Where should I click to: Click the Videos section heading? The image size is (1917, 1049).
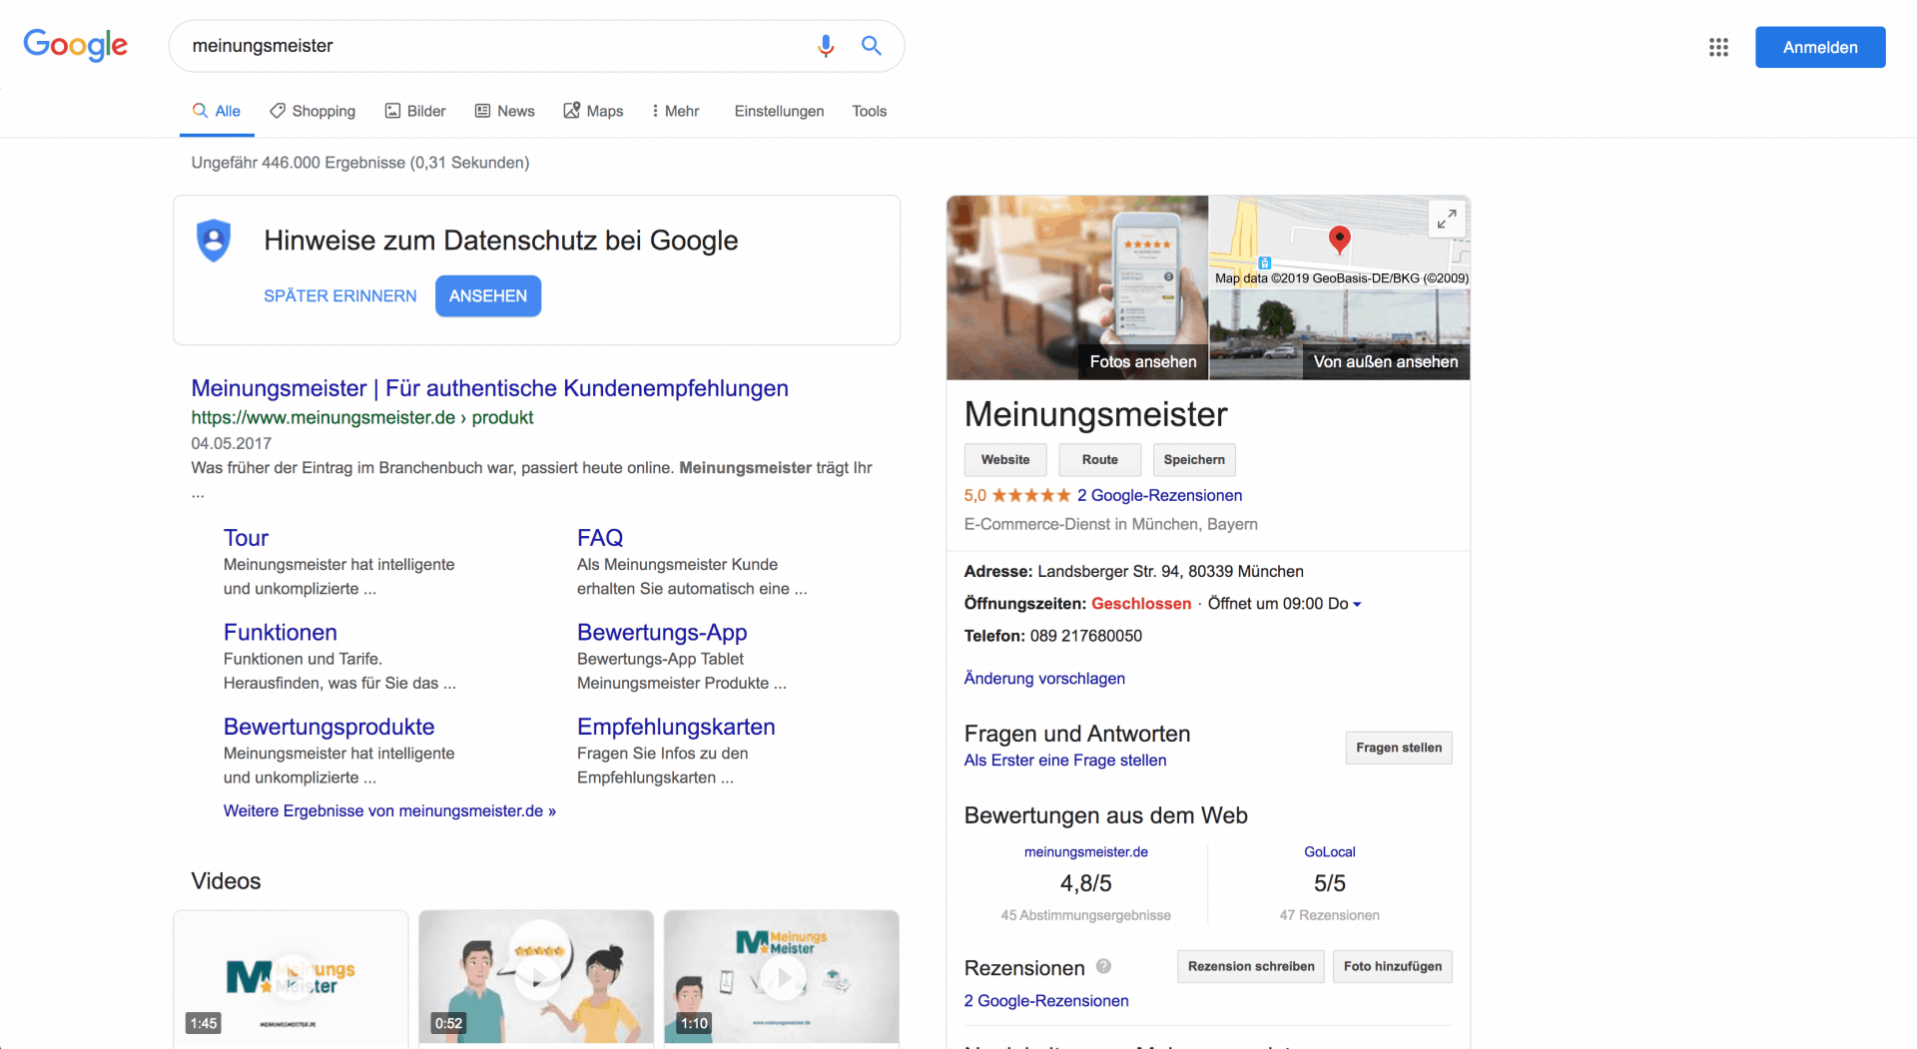click(x=226, y=881)
